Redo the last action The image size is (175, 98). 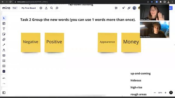click(4, 84)
